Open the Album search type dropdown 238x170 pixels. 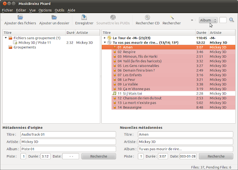(x=208, y=20)
